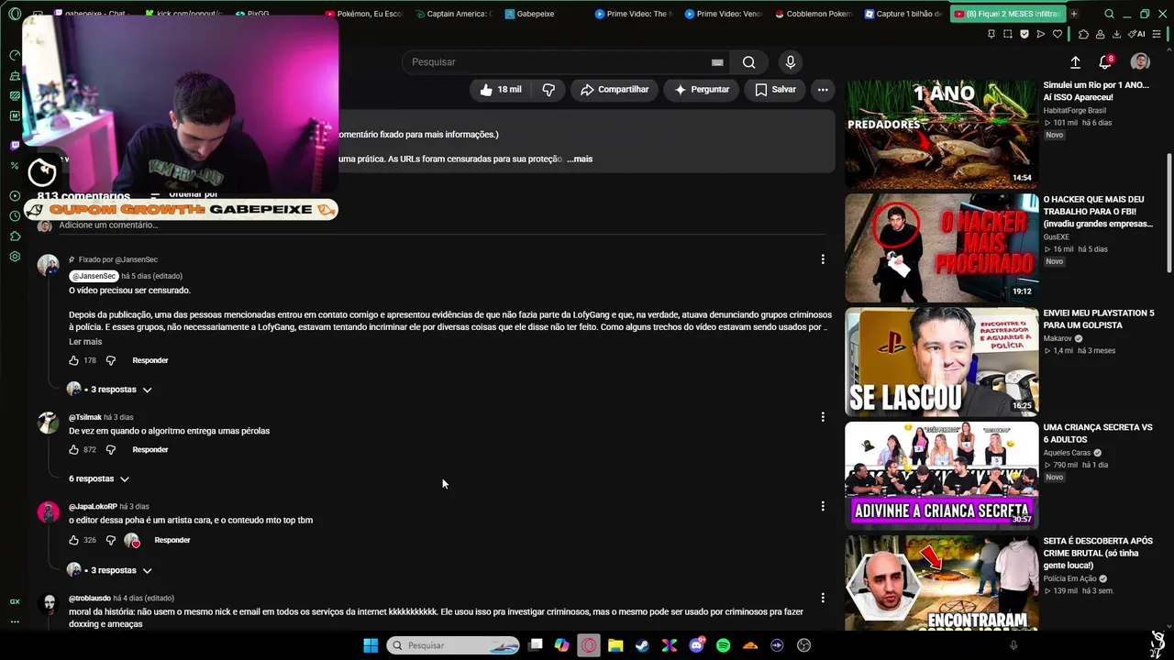Switch to Capture 1 bilhão tab

(x=903, y=14)
